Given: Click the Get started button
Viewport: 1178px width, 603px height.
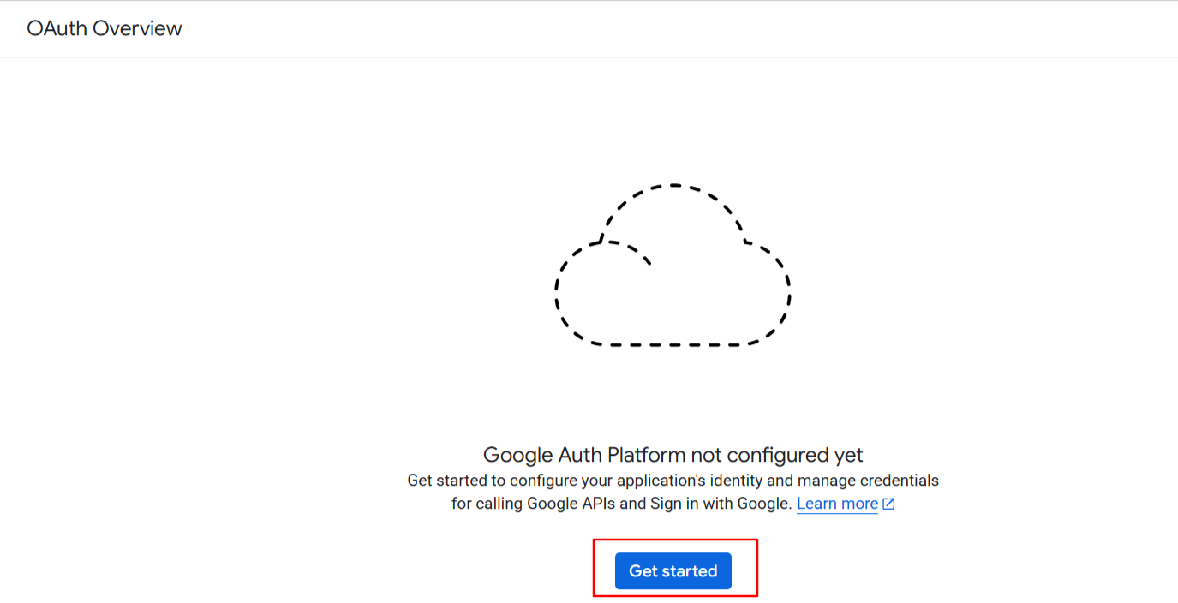Looking at the screenshot, I should 673,571.
